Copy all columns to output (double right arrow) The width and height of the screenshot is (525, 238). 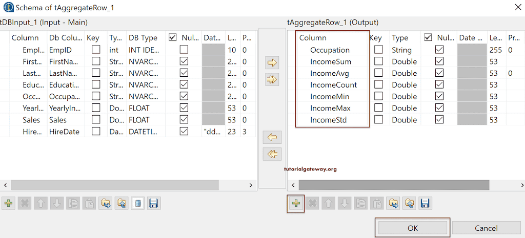pyautogui.click(x=272, y=79)
